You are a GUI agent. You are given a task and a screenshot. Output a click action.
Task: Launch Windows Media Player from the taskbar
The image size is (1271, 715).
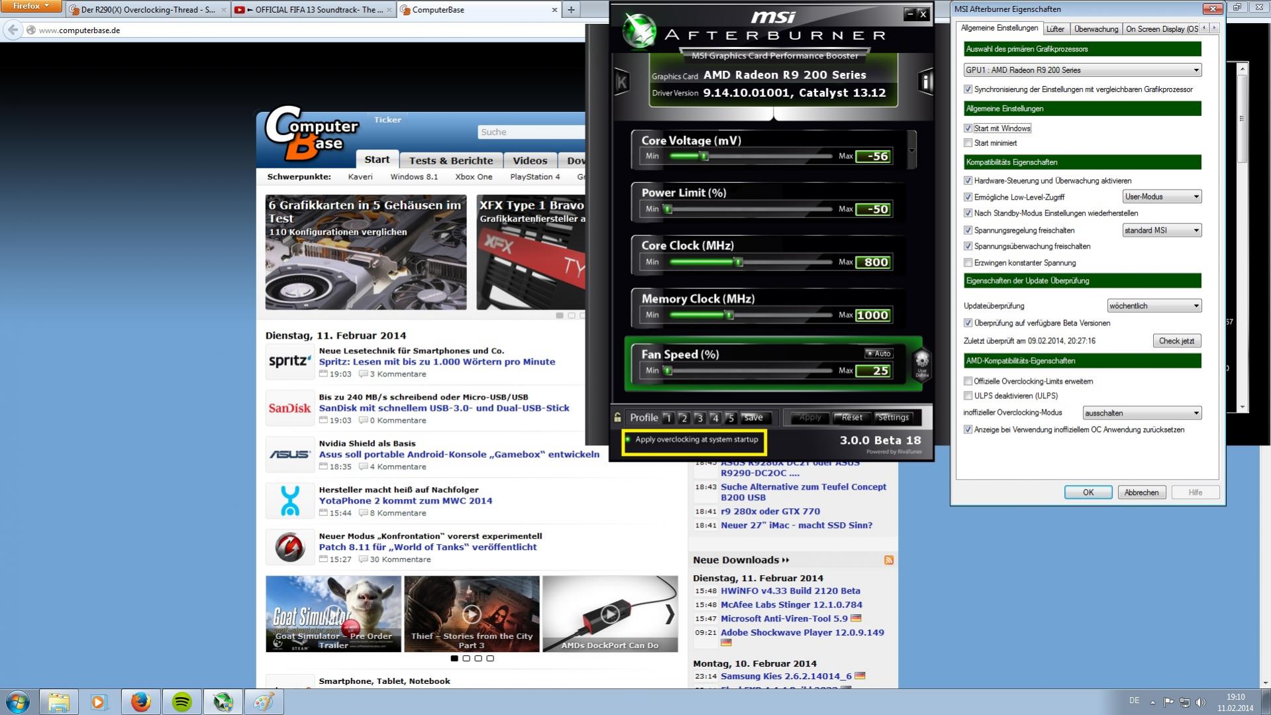point(99,702)
